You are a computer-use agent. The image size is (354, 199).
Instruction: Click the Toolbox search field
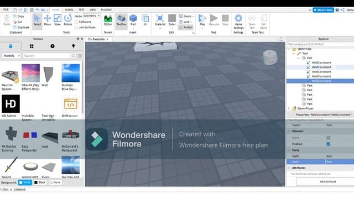46,56
